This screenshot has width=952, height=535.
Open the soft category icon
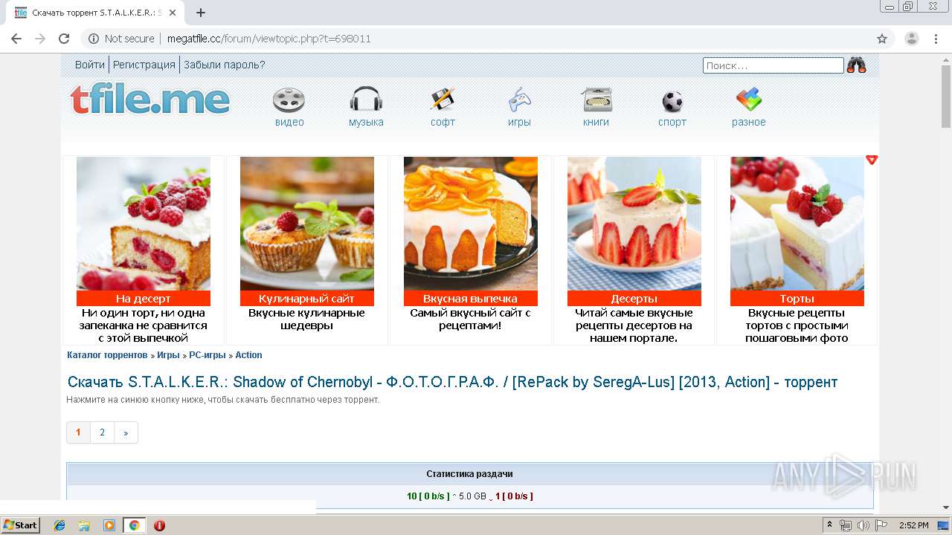click(443, 100)
